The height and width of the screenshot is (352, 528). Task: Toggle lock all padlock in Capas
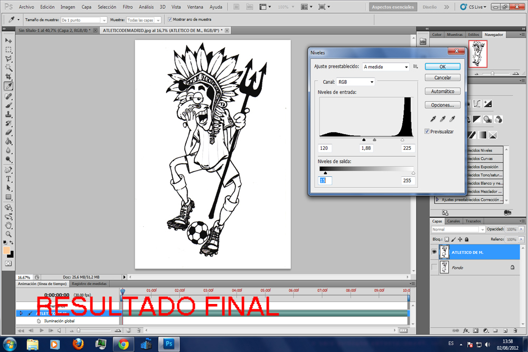pyautogui.click(x=467, y=239)
